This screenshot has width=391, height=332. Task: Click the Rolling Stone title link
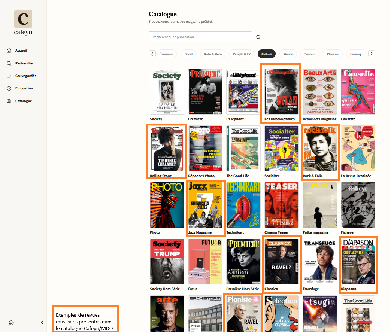[x=161, y=176]
